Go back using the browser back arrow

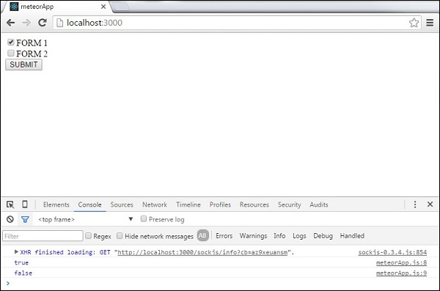[x=11, y=23]
